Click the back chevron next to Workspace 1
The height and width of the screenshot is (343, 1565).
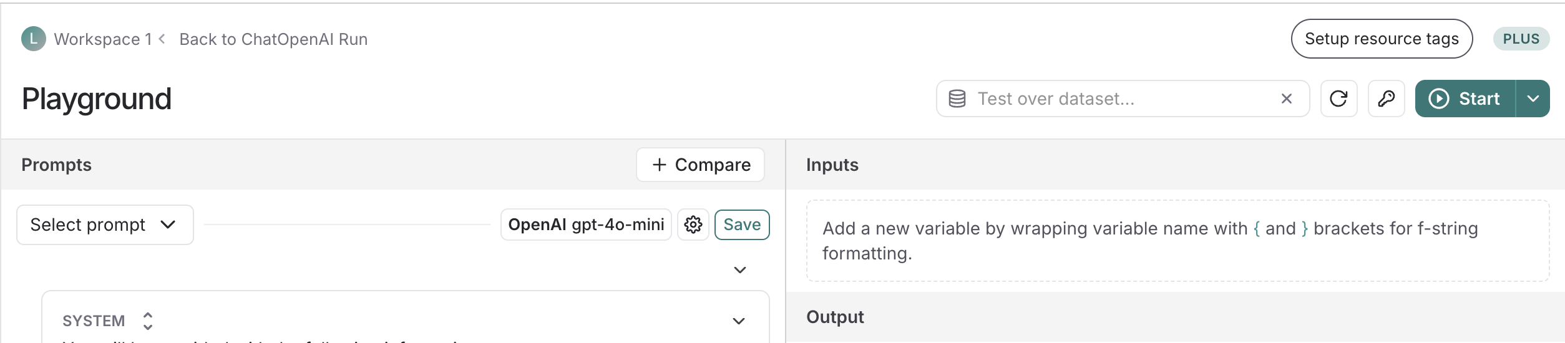click(162, 39)
